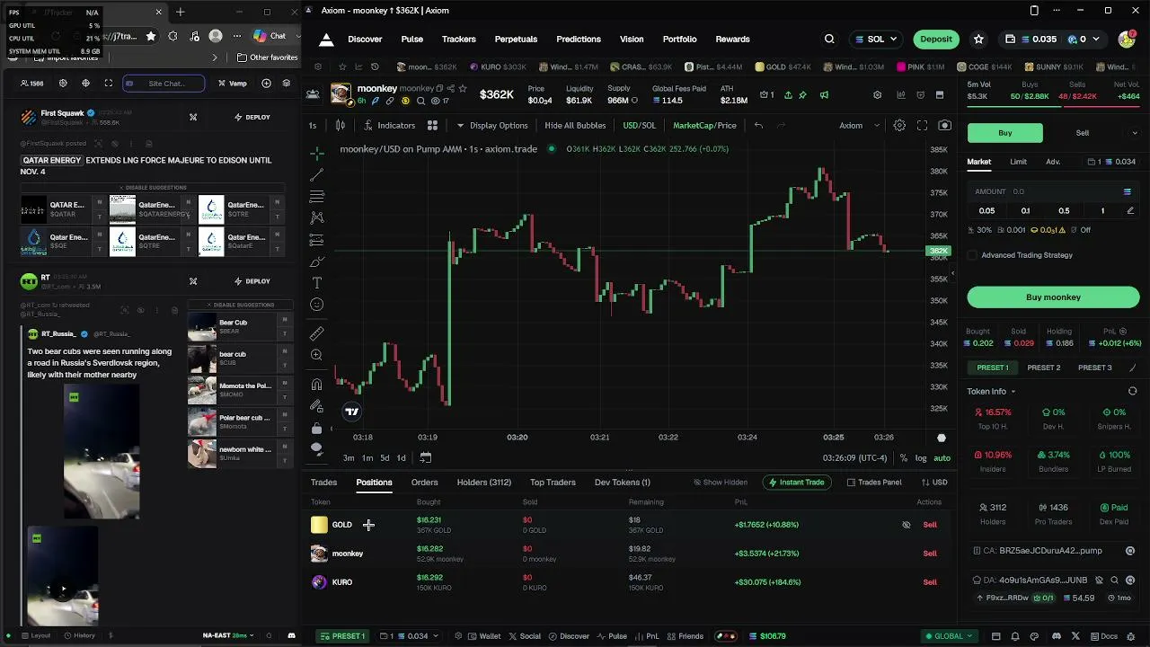Viewport: 1150px width, 647px height.
Task: Toggle the Trades Panel checkbox
Action: tap(851, 483)
